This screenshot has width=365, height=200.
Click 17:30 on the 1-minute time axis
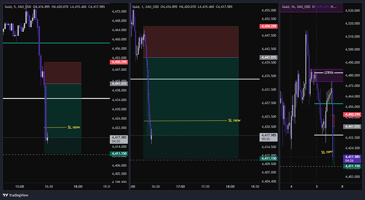[x=205, y=186]
